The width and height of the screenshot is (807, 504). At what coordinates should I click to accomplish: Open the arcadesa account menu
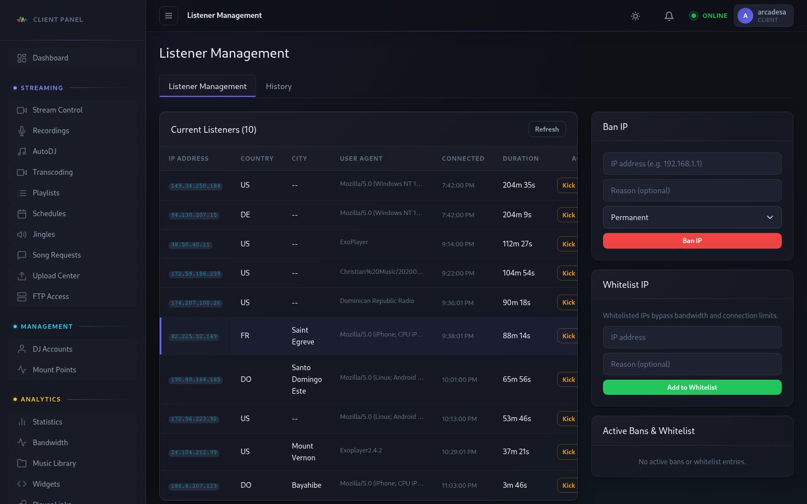[x=763, y=16]
